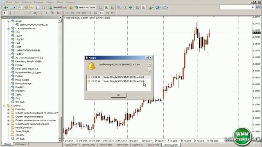The height and width of the screenshot is (147, 262).
Task: Select the Horizontal Line drawing tool
Action: pos(24,13)
